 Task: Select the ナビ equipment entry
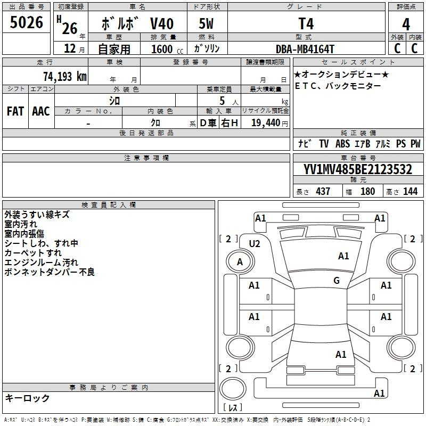pos(304,143)
